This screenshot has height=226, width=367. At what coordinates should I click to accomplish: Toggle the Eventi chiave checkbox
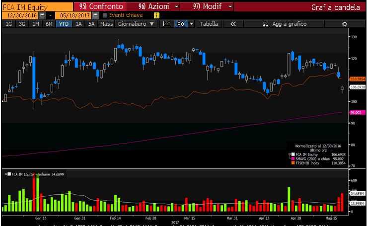tap(104, 15)
